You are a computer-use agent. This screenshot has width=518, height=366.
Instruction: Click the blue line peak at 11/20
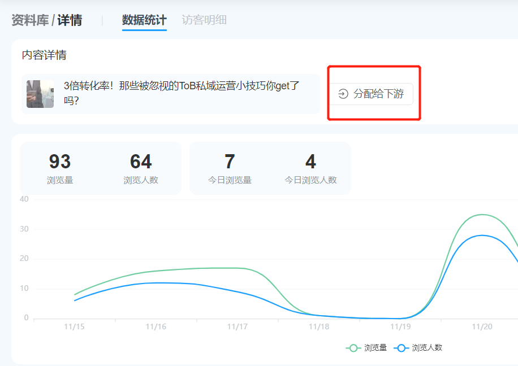(482, 236)
